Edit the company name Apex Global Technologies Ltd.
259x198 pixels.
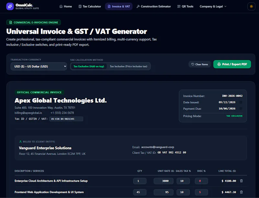coord(61,100)
